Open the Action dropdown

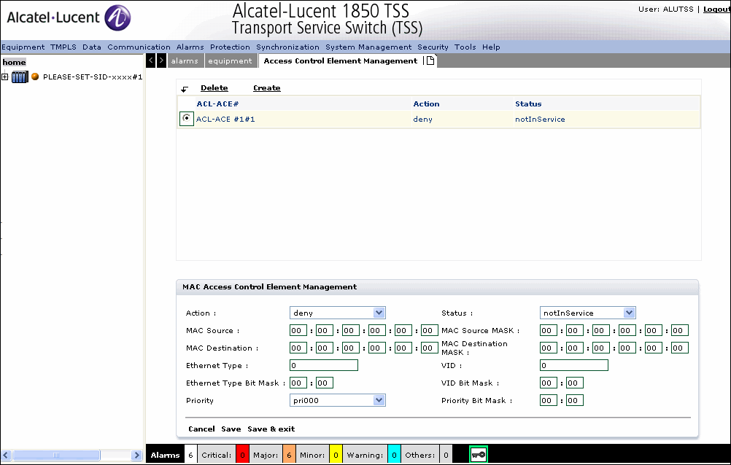click(x=338, y=313)
